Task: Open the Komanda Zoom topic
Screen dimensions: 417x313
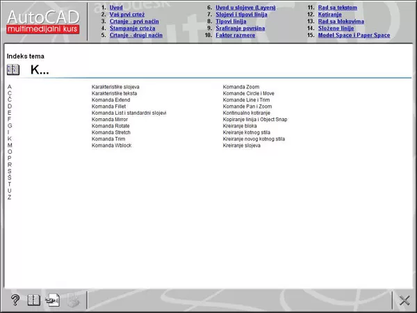Action: [240, 87]
